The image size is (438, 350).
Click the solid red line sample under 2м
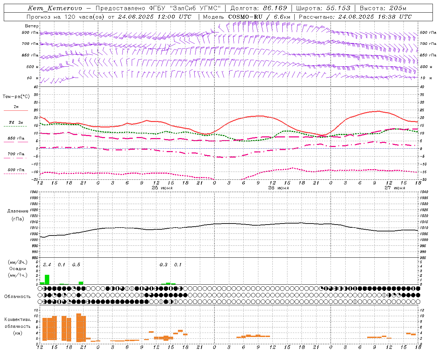(x=16, y=110)
